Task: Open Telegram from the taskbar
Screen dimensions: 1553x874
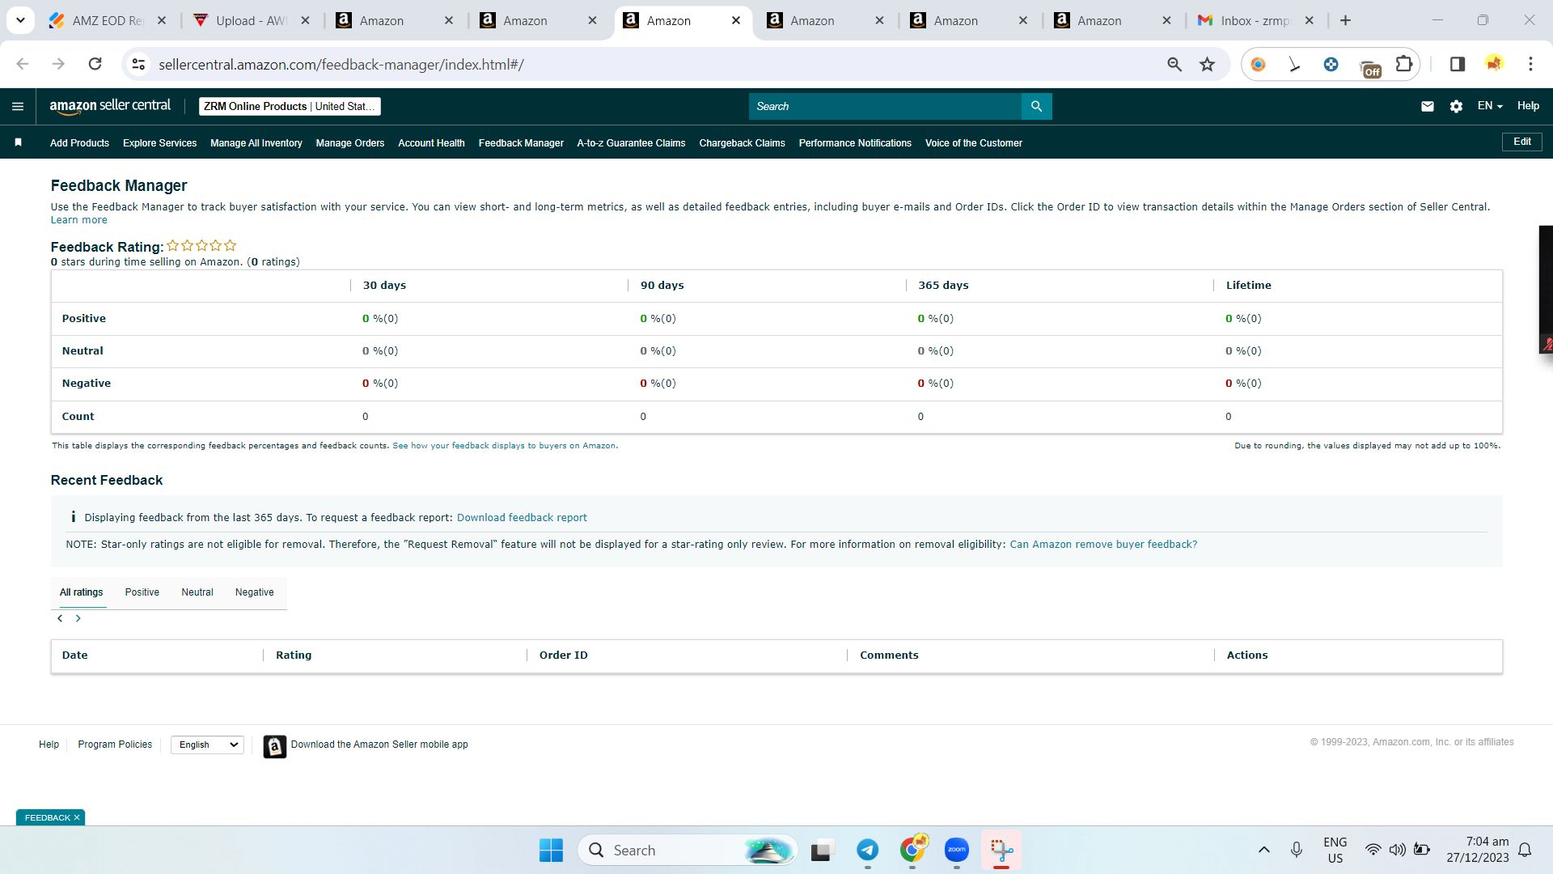Action: click(x=867, y=850)
